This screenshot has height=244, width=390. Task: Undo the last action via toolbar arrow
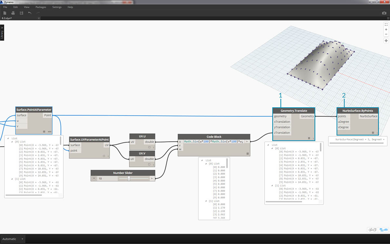(x=30, y=13)
